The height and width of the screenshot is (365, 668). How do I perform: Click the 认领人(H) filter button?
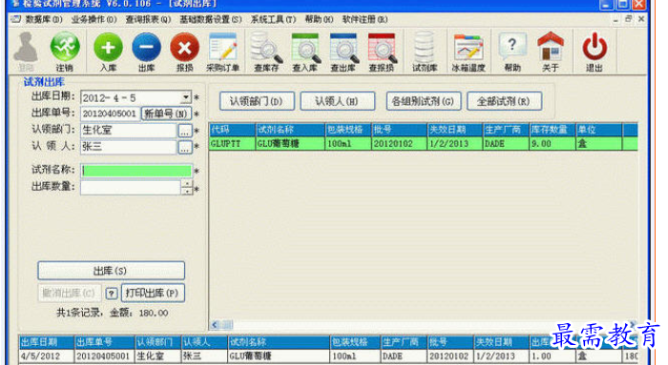click(337, 101)
